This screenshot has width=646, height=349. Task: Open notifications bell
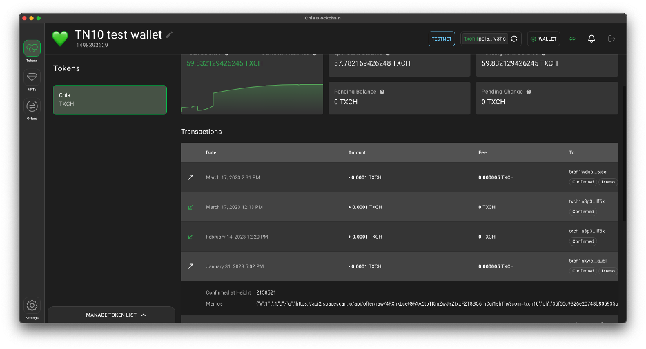(x=591, y=39)
